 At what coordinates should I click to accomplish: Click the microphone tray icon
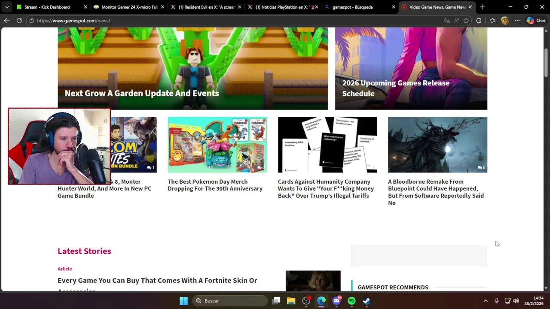click(497, 301)
